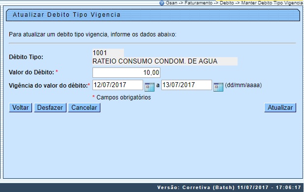This screenshot has height=192, width=304.
Task: Open calendar picker for vigência end date
Action: pyautogui.click(x=218, y=87)
